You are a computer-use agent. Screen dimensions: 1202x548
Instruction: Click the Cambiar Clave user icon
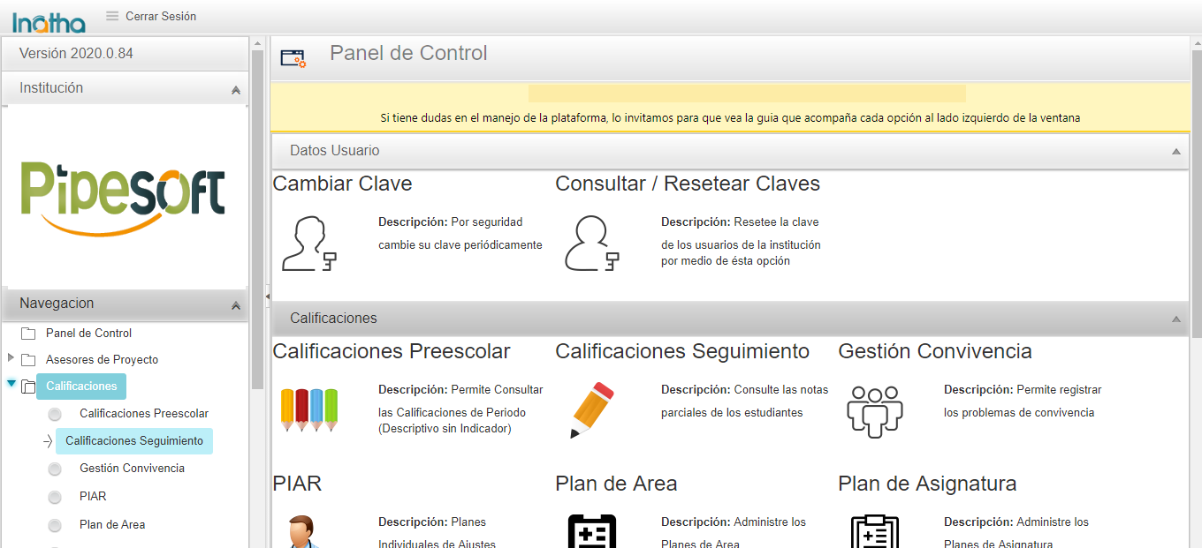[x=308, y=244]
